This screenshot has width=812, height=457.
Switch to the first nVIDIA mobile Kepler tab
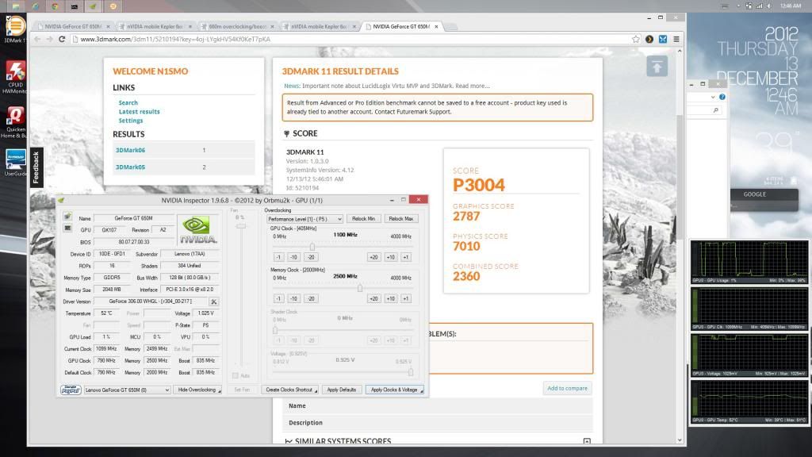click(x=155, y=26)
